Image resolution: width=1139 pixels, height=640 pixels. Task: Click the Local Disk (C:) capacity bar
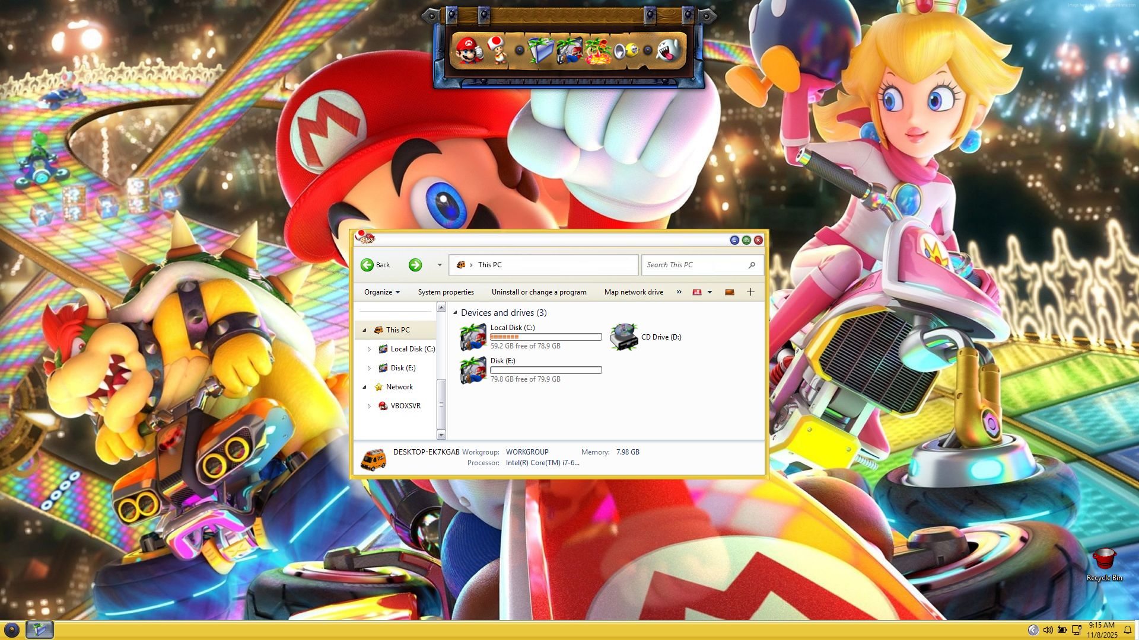(546, 337)
